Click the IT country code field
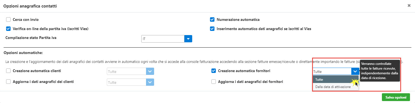 coord(163,39)
